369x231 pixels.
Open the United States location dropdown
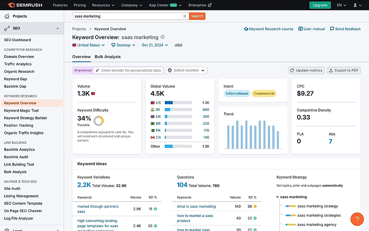[x=88, y=45]
